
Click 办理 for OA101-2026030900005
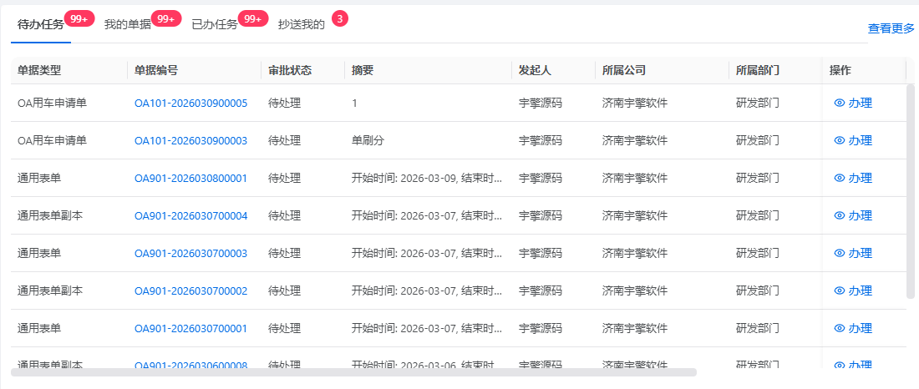(853, 104)
